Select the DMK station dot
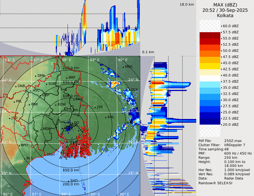 [36, 76]
